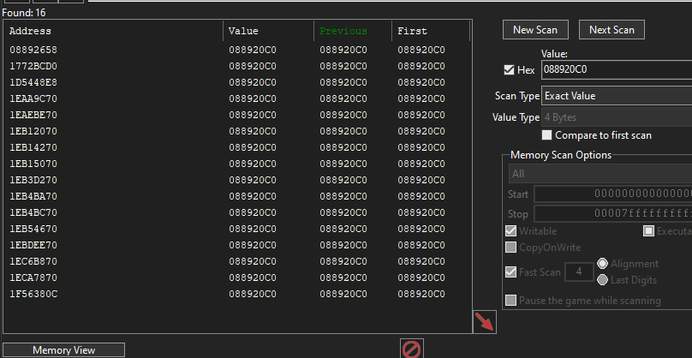Start a New Scan
Screen dimensions: 692x358
tap(535, 30)
